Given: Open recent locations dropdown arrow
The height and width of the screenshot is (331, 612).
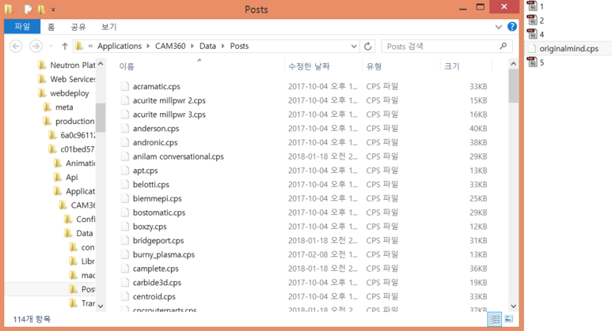Looking at the screenshot, I should tap(51, 47).
